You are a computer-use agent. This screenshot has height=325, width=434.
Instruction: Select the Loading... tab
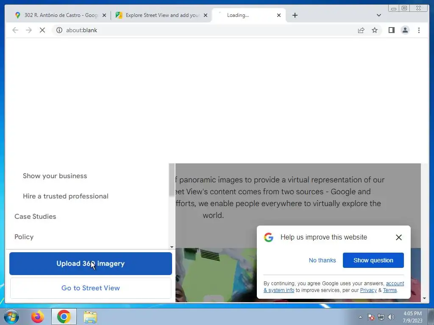click(x=248, y=15)
